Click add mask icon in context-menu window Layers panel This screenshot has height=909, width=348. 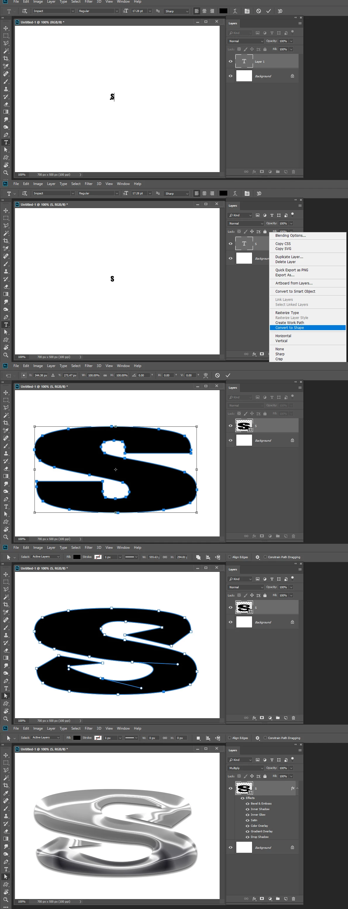[262, 354]
